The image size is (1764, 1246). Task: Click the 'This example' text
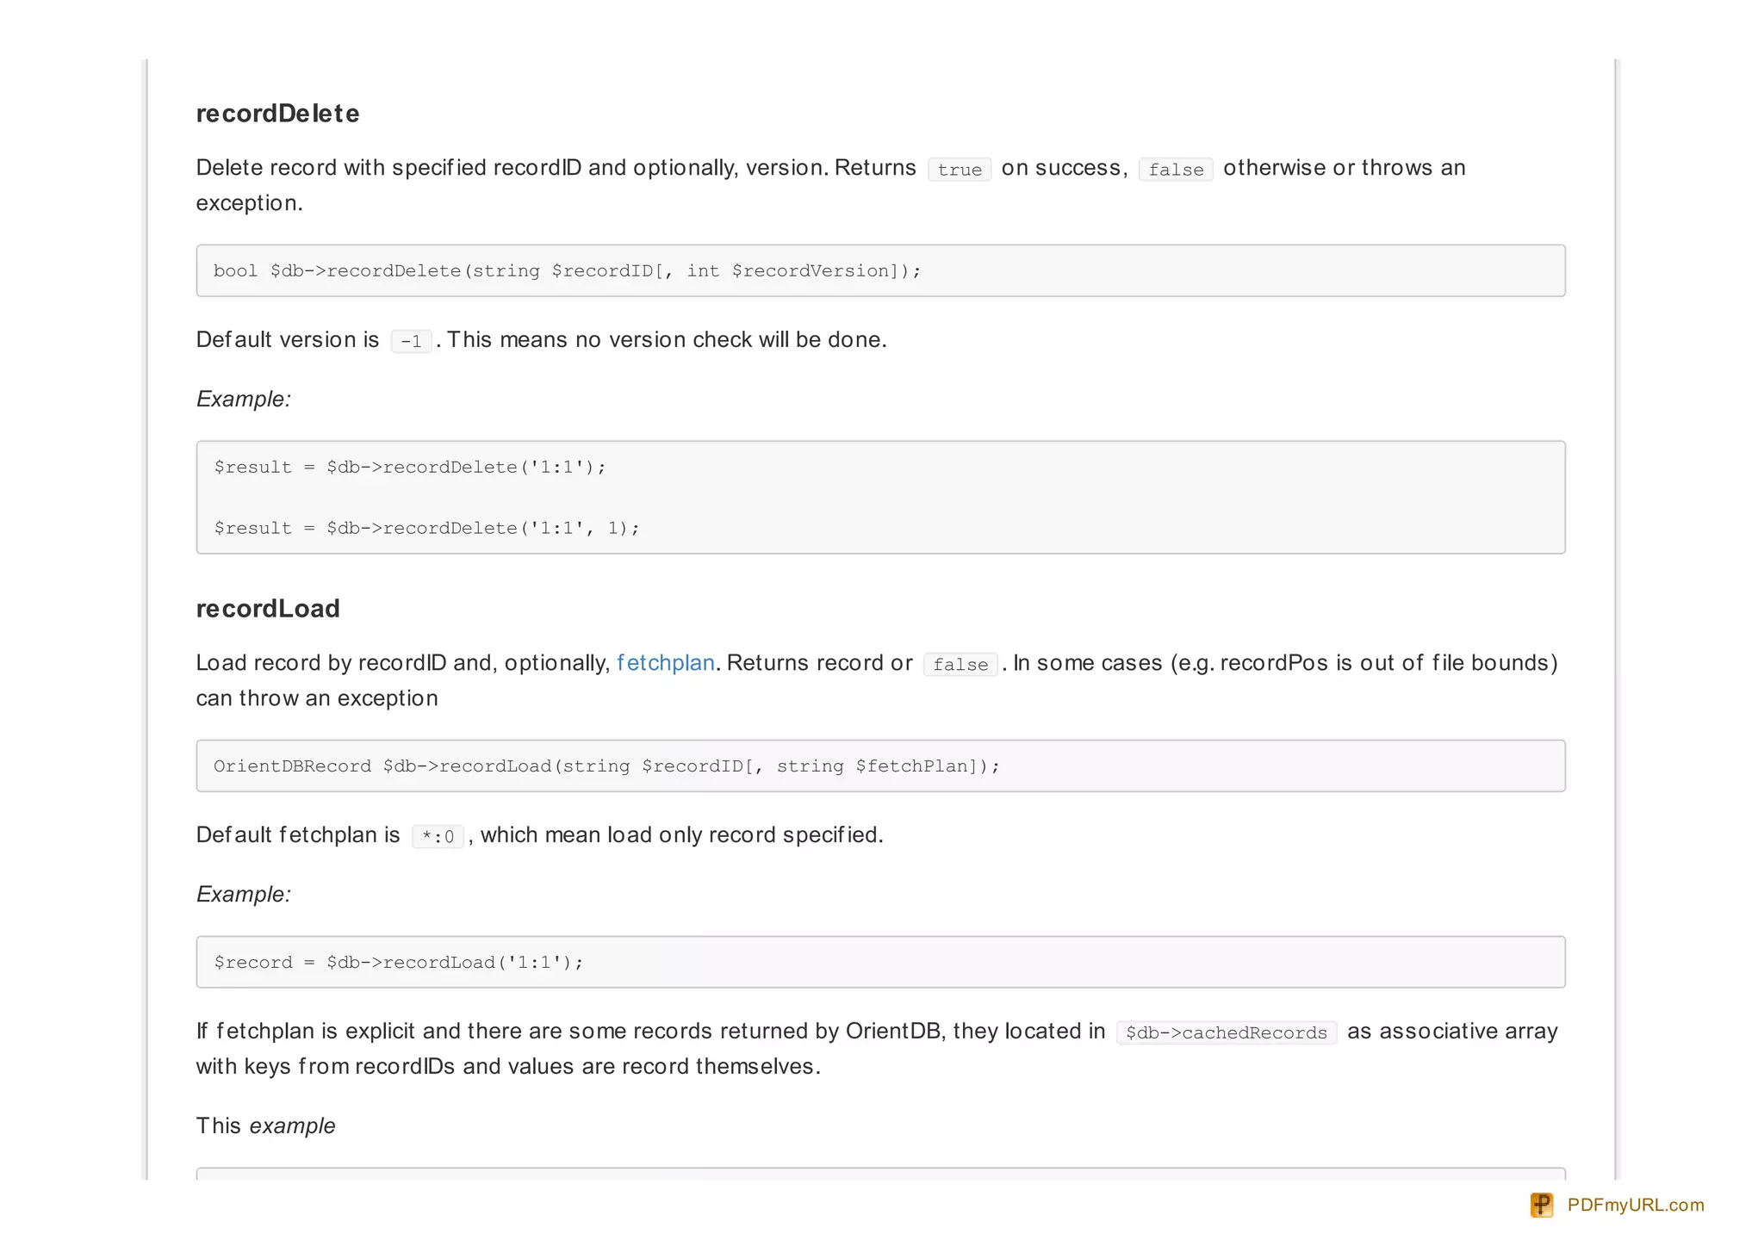265,1126
